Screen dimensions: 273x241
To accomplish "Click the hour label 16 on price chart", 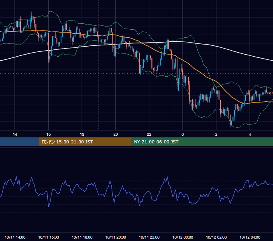I will (x=49, y=135).
